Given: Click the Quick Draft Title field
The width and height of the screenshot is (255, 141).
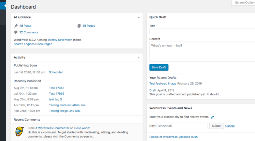Looking at the screenshot, I should coord(202,32).
